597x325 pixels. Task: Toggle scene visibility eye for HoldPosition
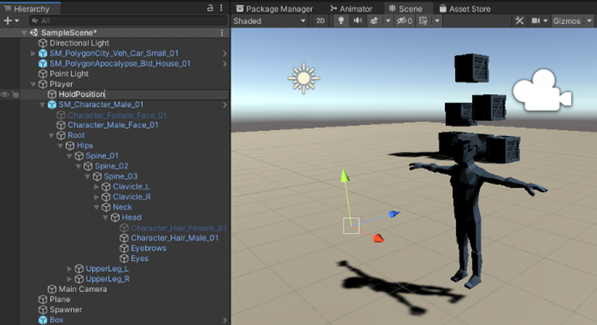coord(5,94)
